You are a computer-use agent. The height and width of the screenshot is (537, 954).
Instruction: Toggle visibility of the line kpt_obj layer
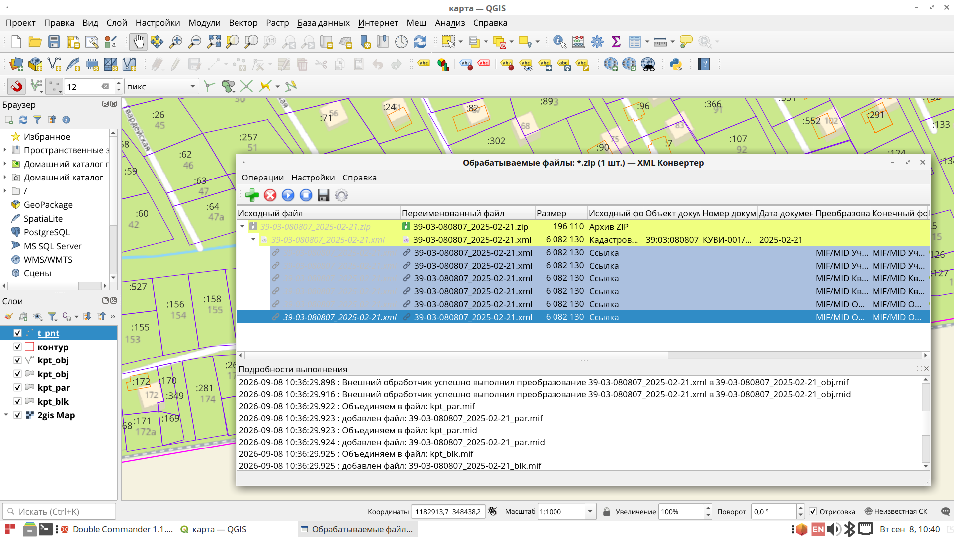pos(17,360)
